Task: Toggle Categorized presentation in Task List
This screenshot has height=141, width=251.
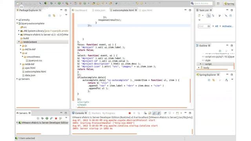Action: pyautogui.click(x=208, y=16)
